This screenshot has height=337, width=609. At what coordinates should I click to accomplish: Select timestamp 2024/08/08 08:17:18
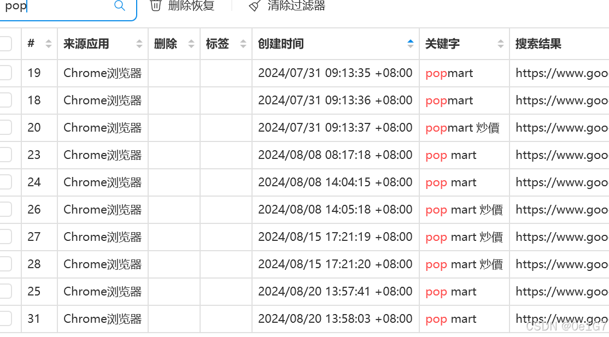[335, 155]
